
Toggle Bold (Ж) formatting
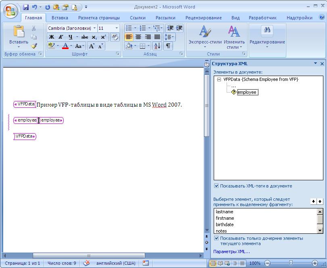coord(52,37)
